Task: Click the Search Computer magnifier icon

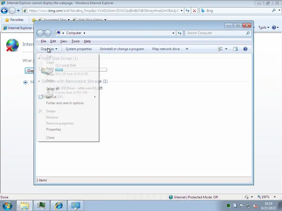Action: tap(248, 33)
